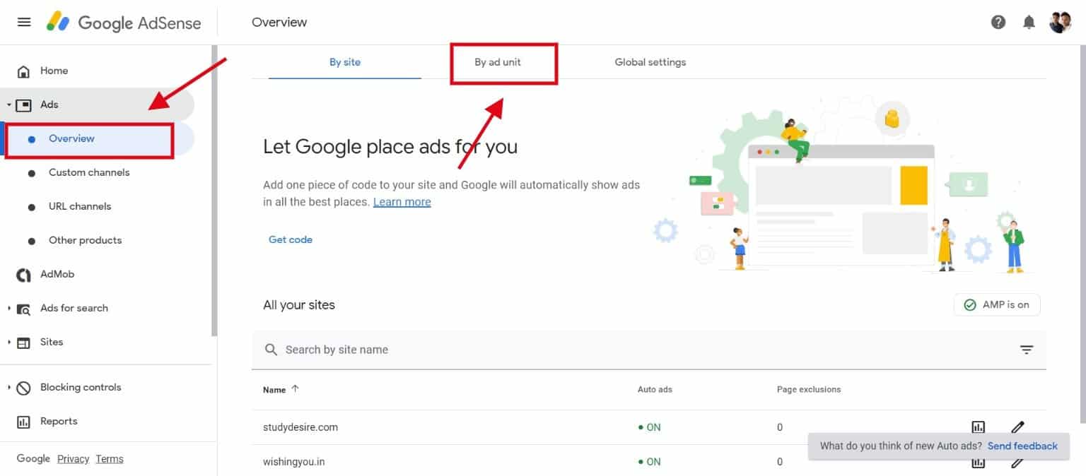Click the ON status for studydesire.com

(649, 427)
